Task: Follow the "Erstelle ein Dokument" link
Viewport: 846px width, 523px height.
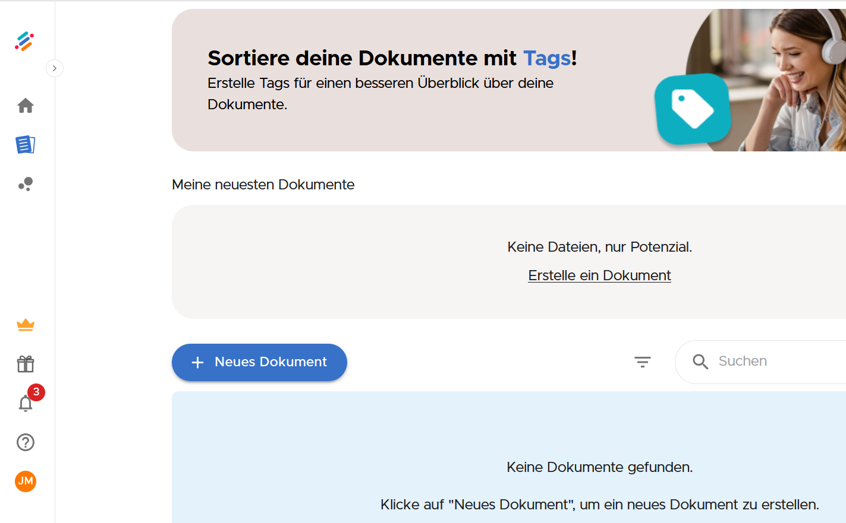Action: click(x=599, y=275)
